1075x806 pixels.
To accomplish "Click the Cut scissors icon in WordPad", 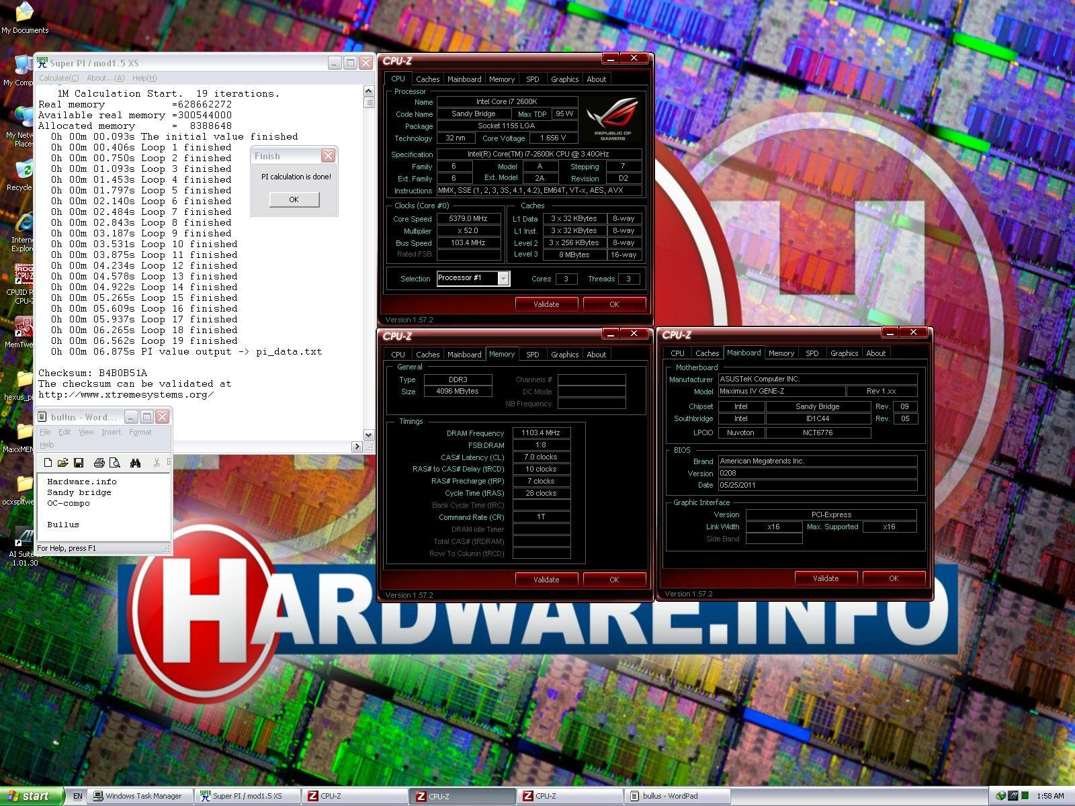I will 157,463.
